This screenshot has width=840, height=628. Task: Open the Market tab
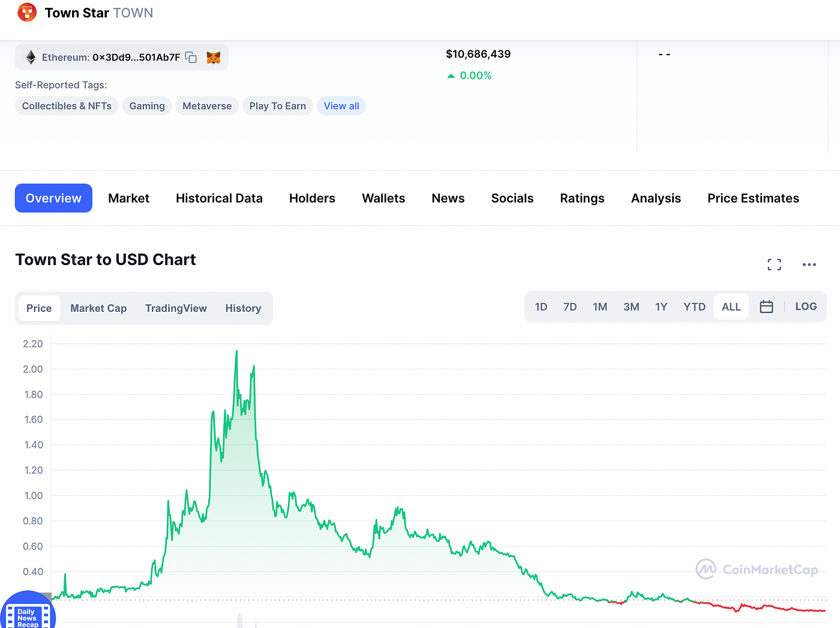(x=128, y=198)
